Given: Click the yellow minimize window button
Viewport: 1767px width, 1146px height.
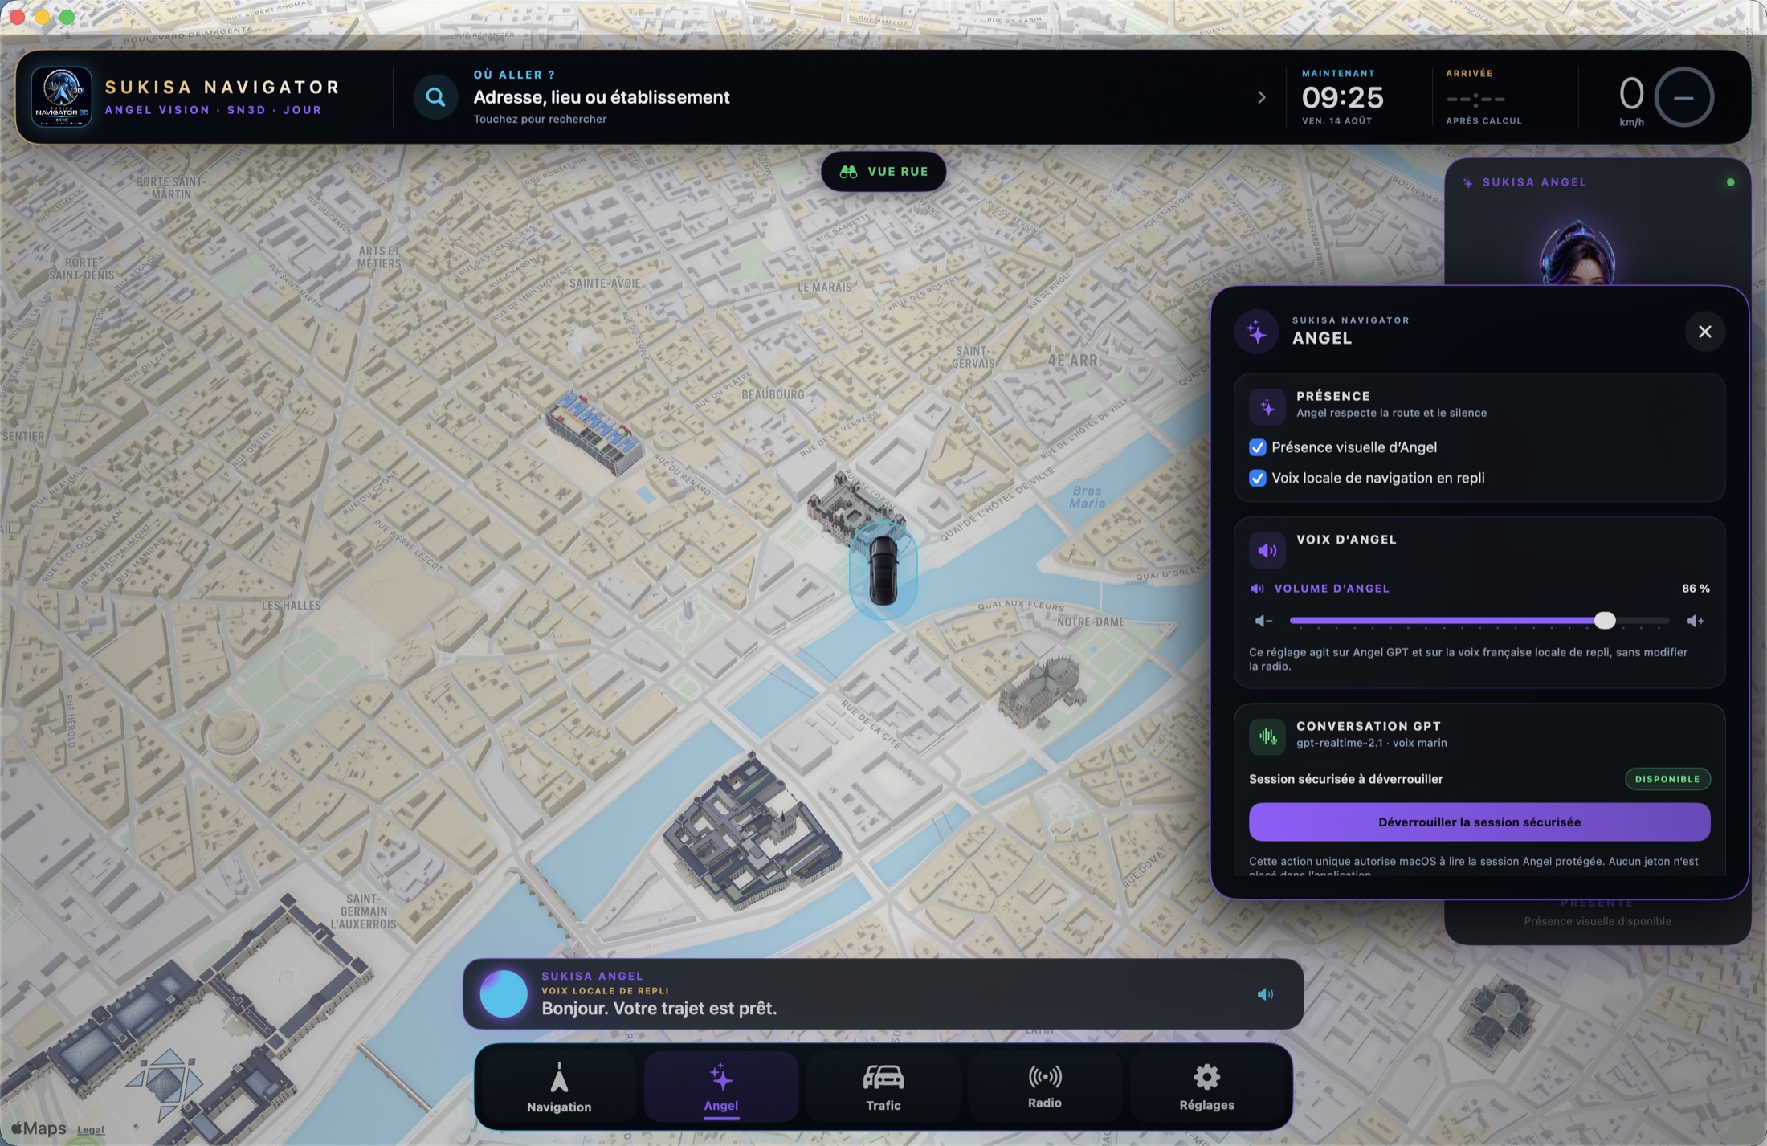Looking at the screenshot, I should pyautogui.click(x=42, y=17).
